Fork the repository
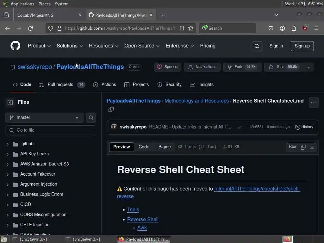The width and height of the screenshot is (324, 243). coord(242,67)
